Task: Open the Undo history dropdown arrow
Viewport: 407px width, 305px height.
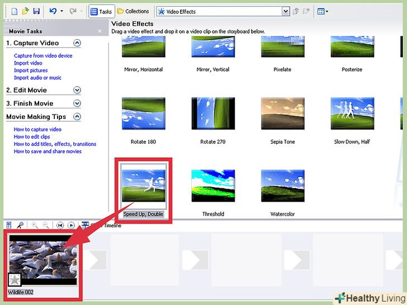Action: [61, 11]
